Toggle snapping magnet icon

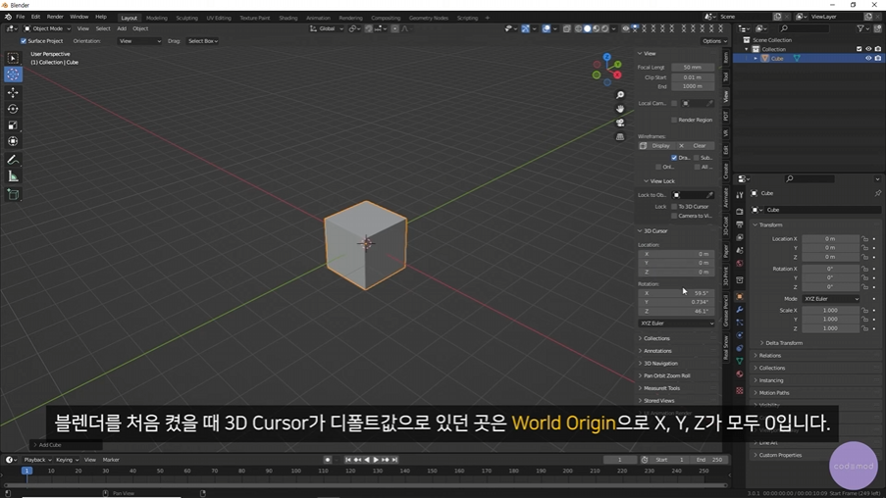pos(368,28)
